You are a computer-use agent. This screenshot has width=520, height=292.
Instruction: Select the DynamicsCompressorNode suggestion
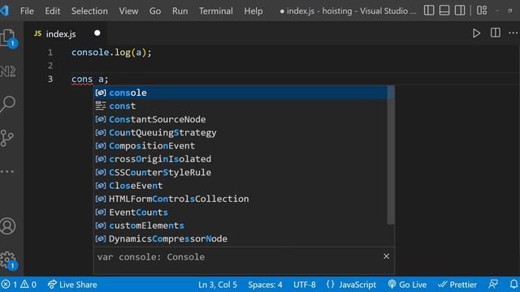240,238
